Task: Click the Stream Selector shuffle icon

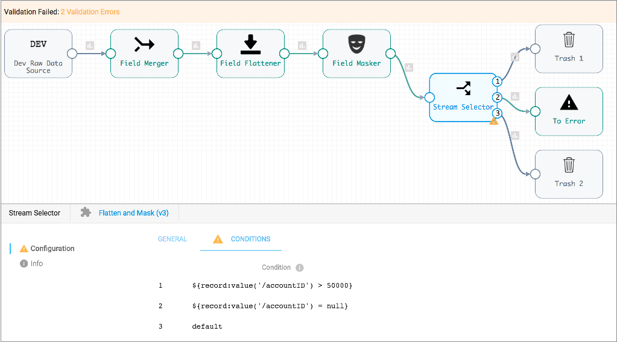Action: (x=463, y=89)
